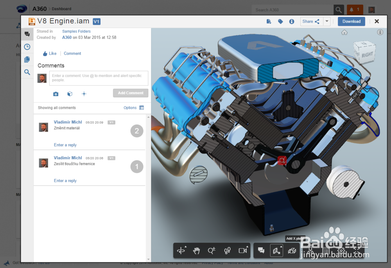Open the Camera interactions tool
Image resolution: width=391 pixels, height=268 pixels.
[x=243, y=250]
